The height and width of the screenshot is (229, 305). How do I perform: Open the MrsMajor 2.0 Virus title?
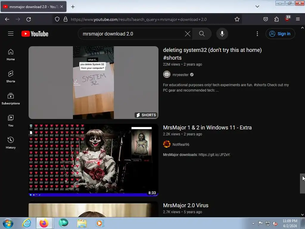186,205
